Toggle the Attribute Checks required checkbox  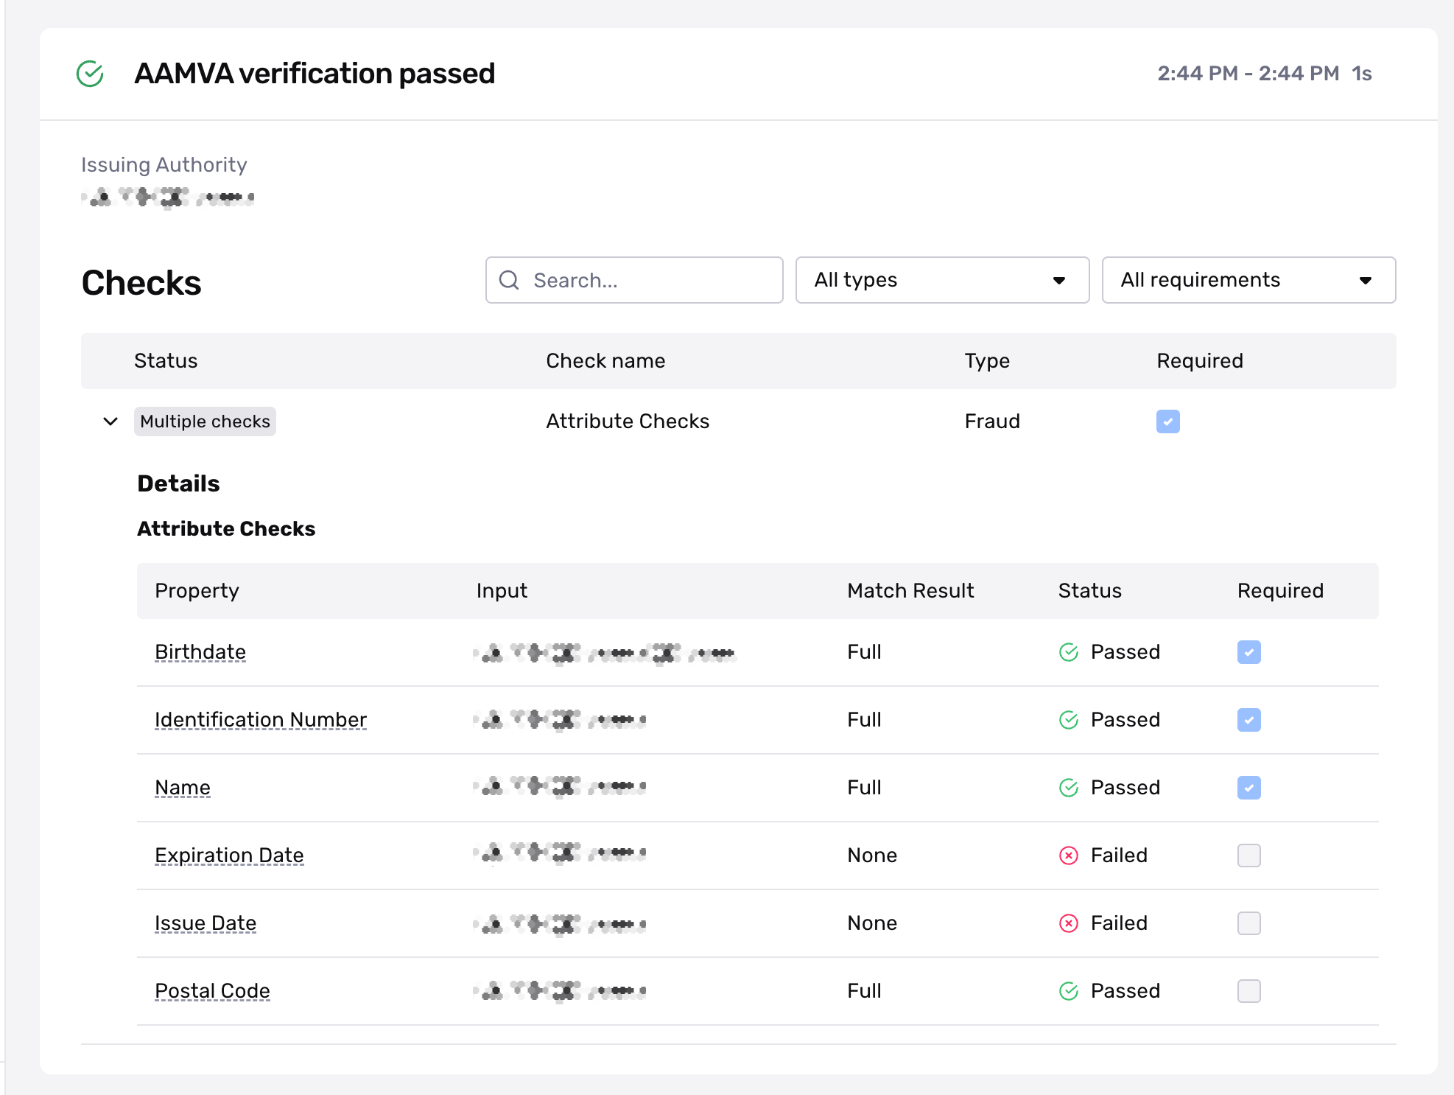pyautogui.click(x=1167, y=421)
